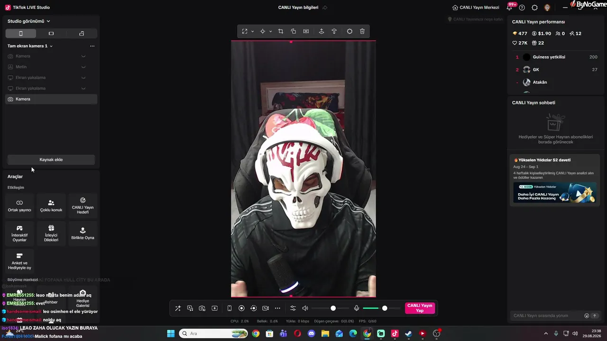Open the magic wand effects tool
Image resolution: width=607 pixels, height=341 pixels.
178,308
